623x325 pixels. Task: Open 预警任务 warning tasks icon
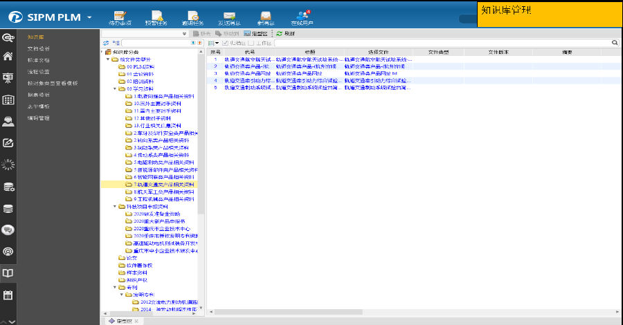coord(156,15)
